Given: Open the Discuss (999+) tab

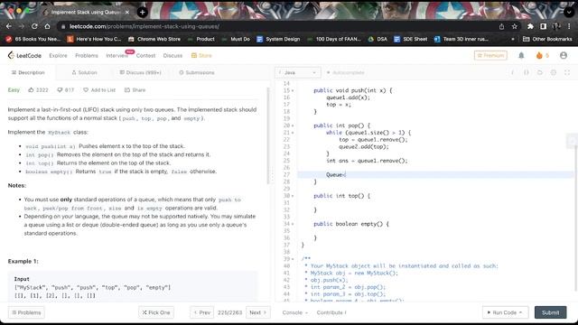Looking at the screenshot, I should pos(141,72).
